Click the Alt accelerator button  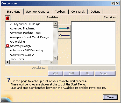click(87, 73)
